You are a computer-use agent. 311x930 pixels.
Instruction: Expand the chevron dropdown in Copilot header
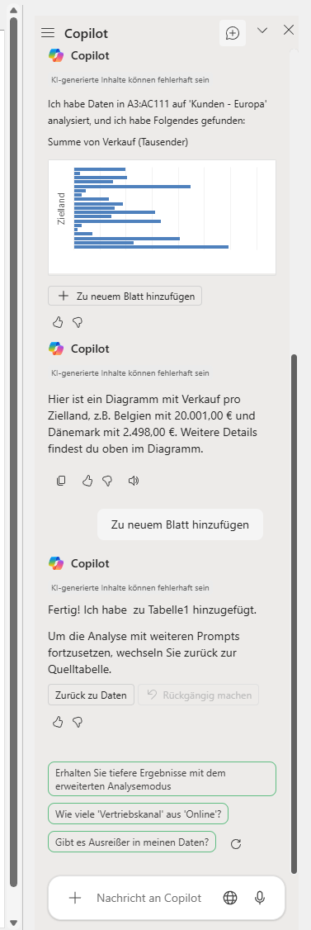click(x=262, y=31)
